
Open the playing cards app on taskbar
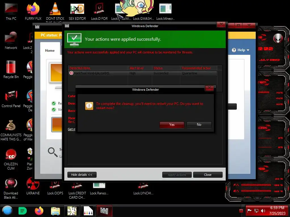coord(88,211)
